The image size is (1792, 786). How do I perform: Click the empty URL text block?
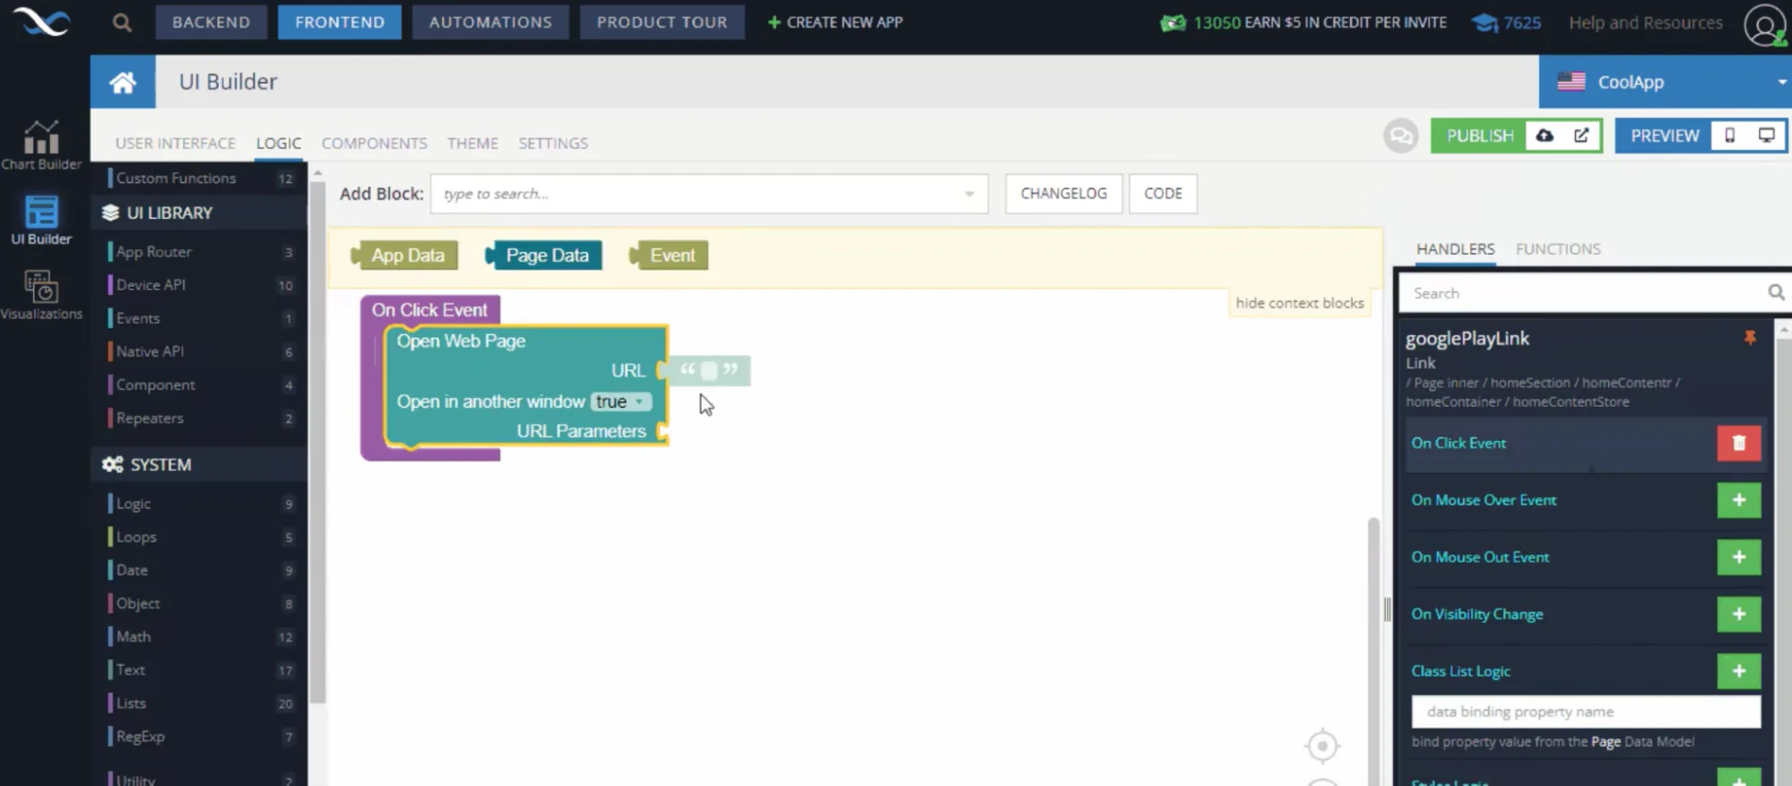tap(709, 370)
